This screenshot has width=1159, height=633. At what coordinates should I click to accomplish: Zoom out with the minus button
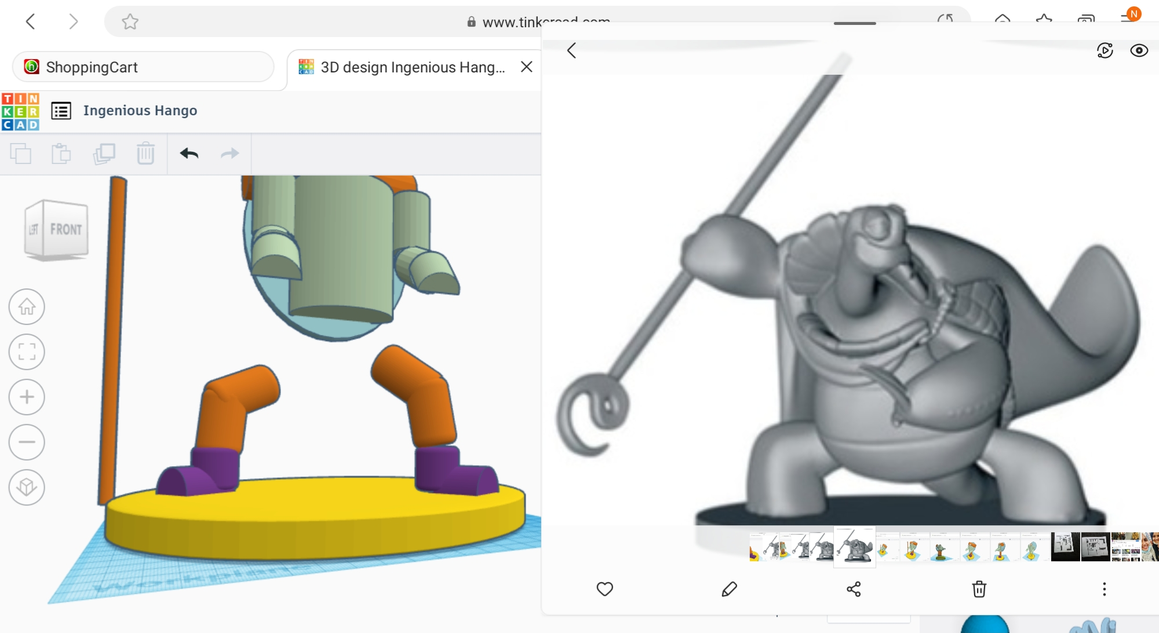[27, 442]
